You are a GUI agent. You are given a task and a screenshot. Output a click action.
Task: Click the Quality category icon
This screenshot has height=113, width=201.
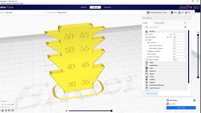147,31
